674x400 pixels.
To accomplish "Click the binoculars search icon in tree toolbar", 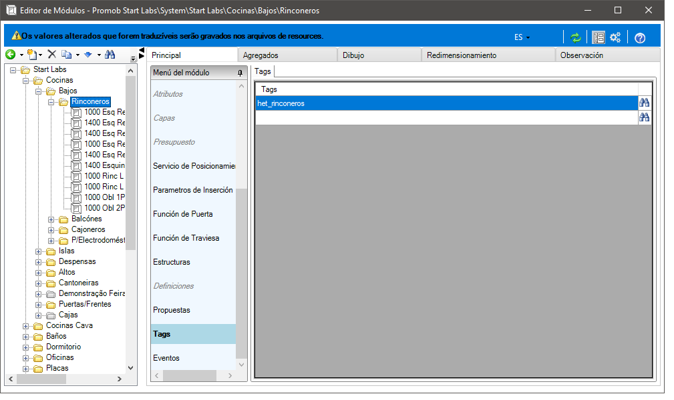I will tap(110, 54).
